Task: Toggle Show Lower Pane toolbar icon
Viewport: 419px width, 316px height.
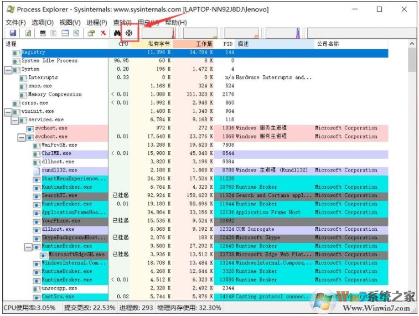Action: pos(65,33)
